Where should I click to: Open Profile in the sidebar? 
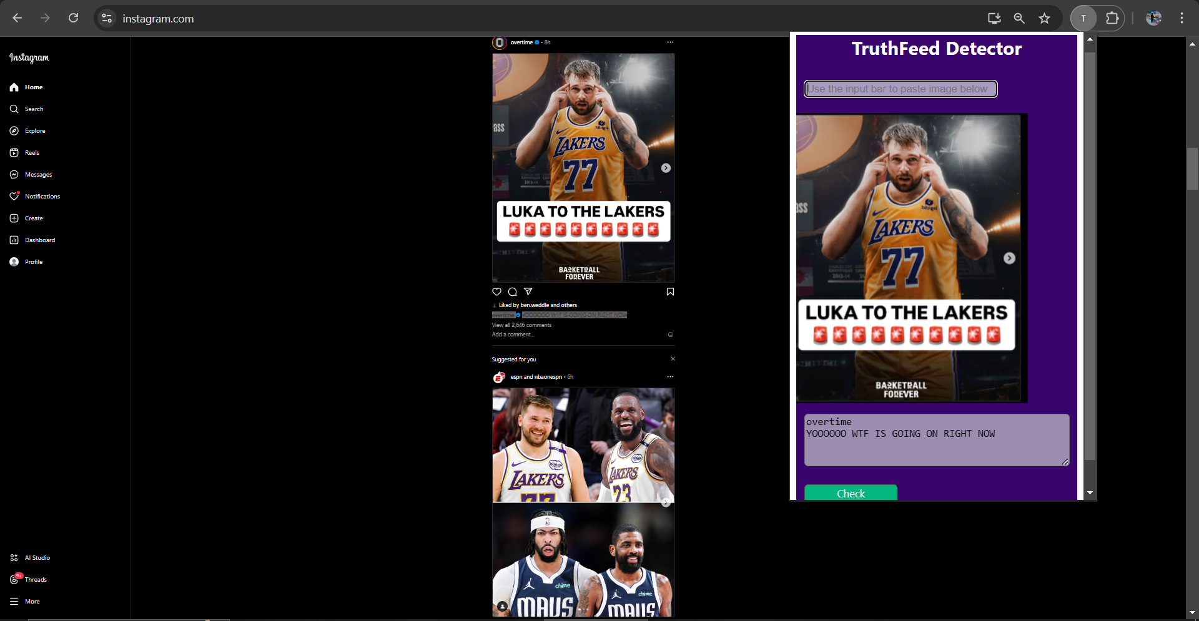pos(26,262)
